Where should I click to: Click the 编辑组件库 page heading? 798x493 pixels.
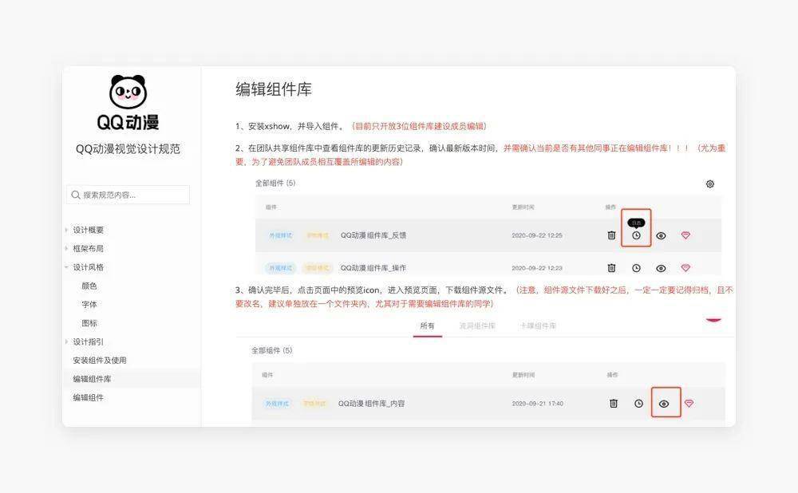(274, 89)
